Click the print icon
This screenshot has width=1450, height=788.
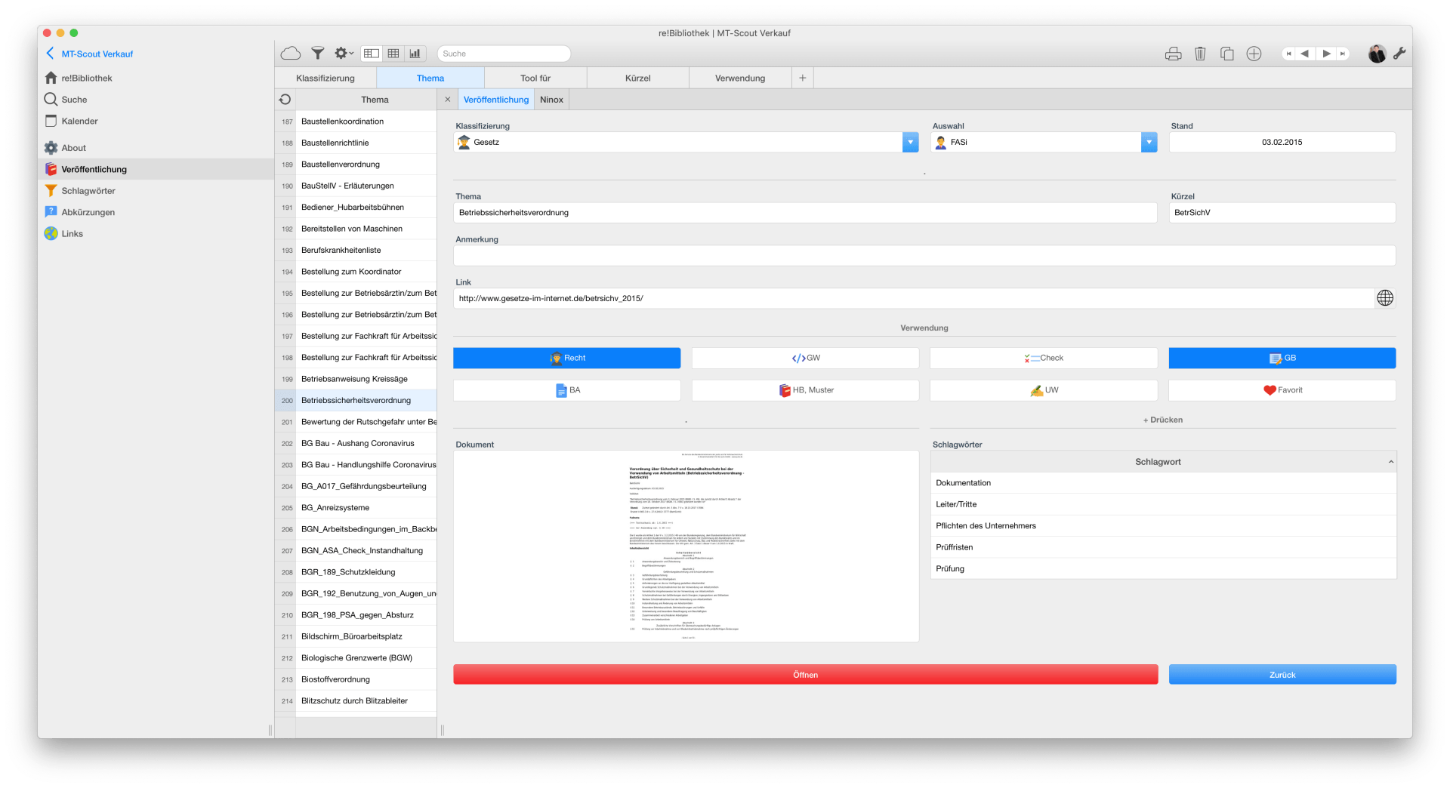click(1173, 54)
